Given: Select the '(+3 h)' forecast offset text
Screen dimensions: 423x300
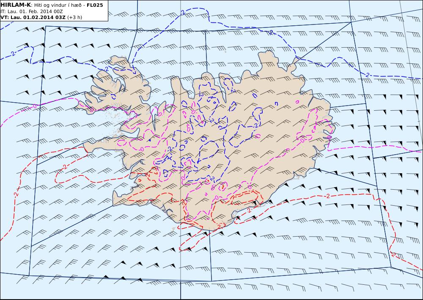Looking at the screenshot, I should click(x=75, y=17).
